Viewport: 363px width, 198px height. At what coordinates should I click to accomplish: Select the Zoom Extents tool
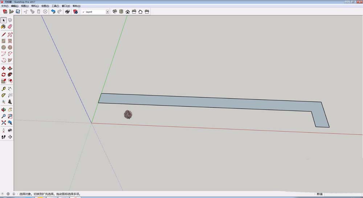click(x=4, y=123)
